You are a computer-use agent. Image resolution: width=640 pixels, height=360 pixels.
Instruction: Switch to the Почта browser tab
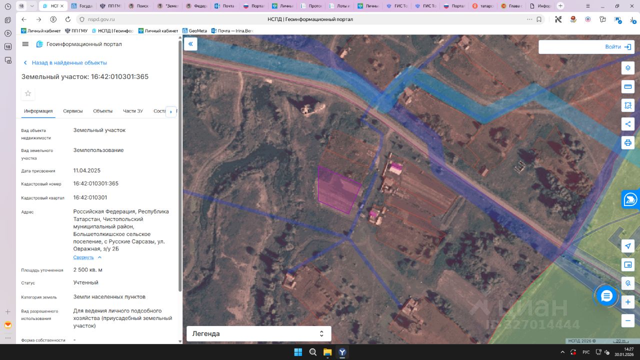point(224,6)
